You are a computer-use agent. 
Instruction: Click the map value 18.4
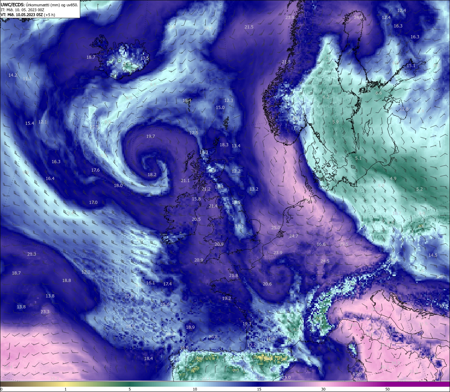pos(148,359)
